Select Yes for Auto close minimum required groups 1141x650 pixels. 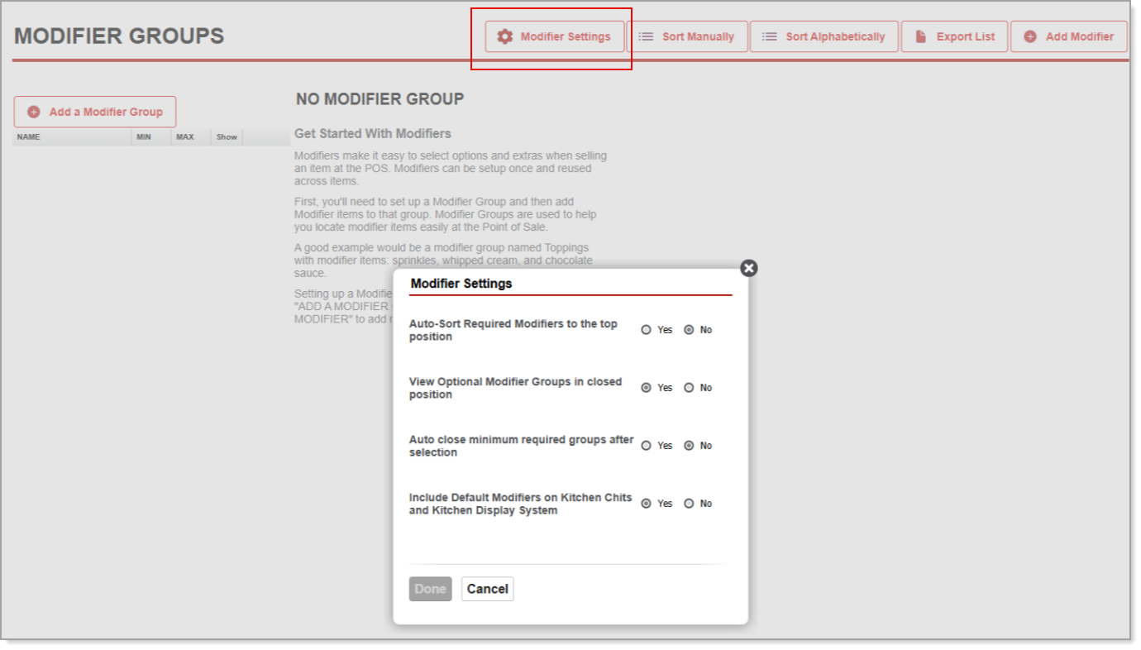pos(647,445)
